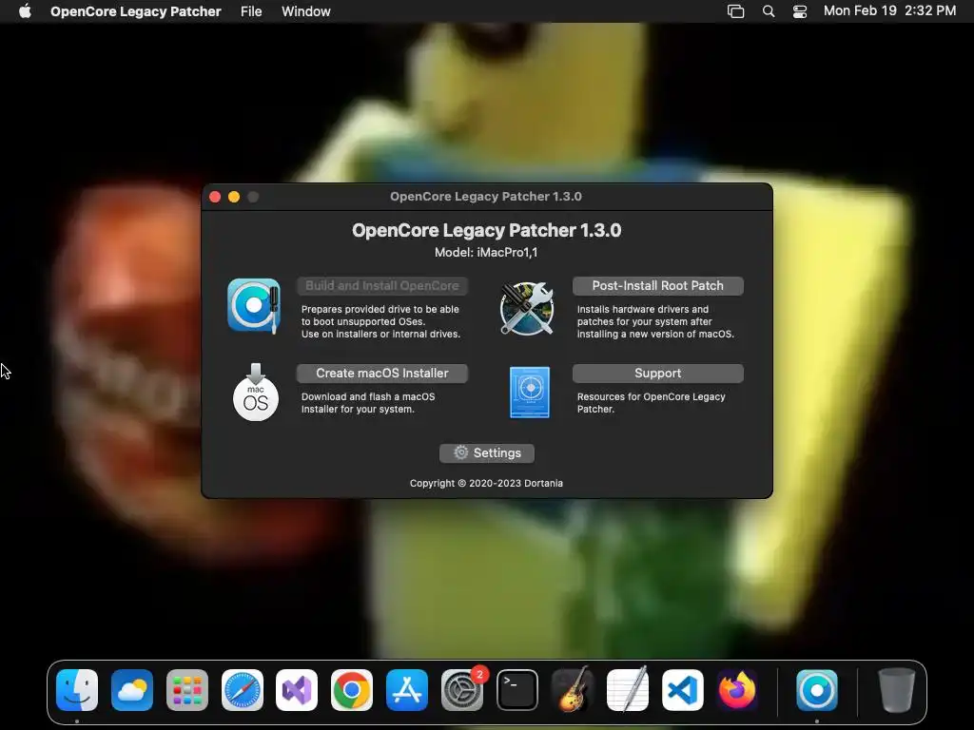Click the date and time in menu bar
The width and height of the screenshot is (974, 730).
(889, 11)
